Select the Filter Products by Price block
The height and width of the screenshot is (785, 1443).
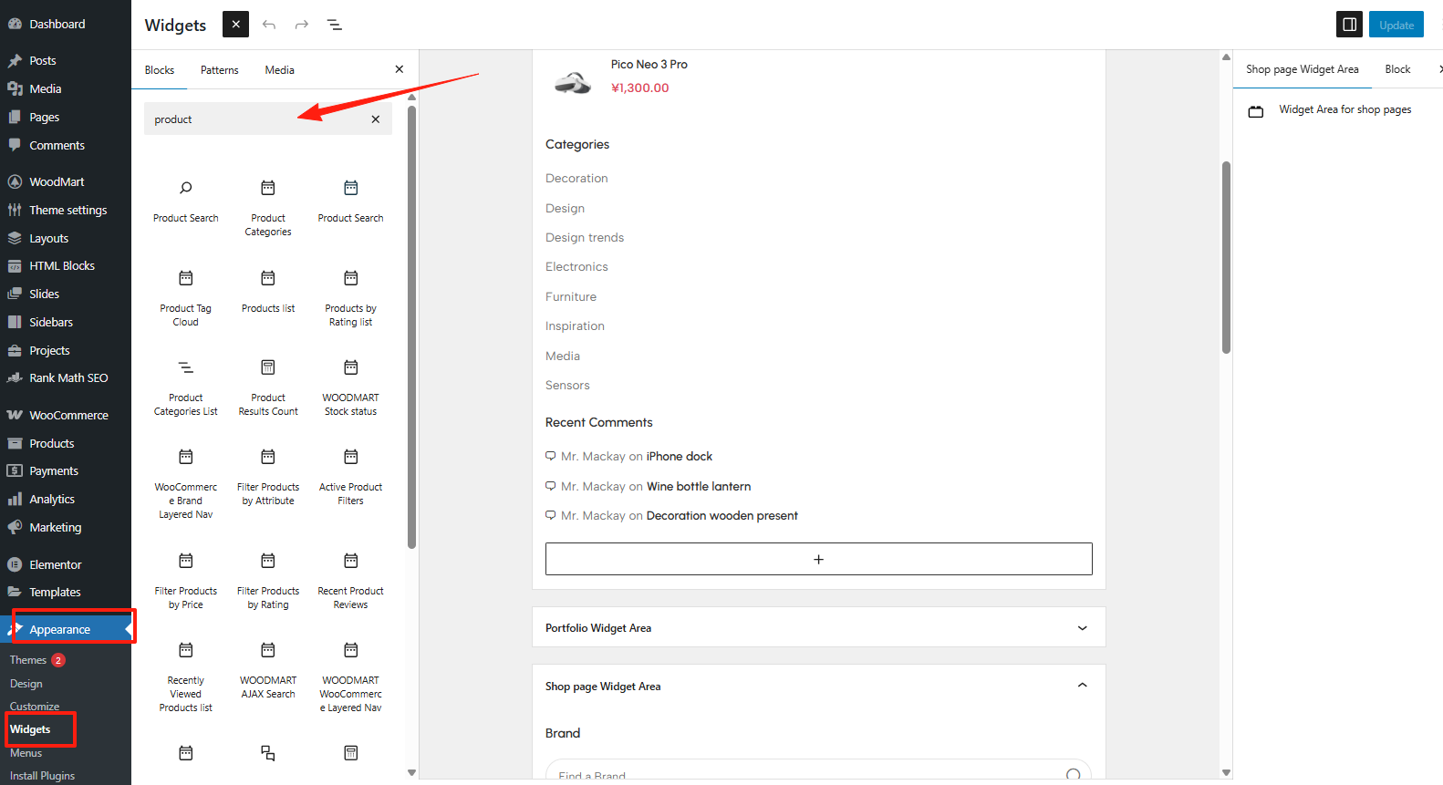[x=186, y=580]
